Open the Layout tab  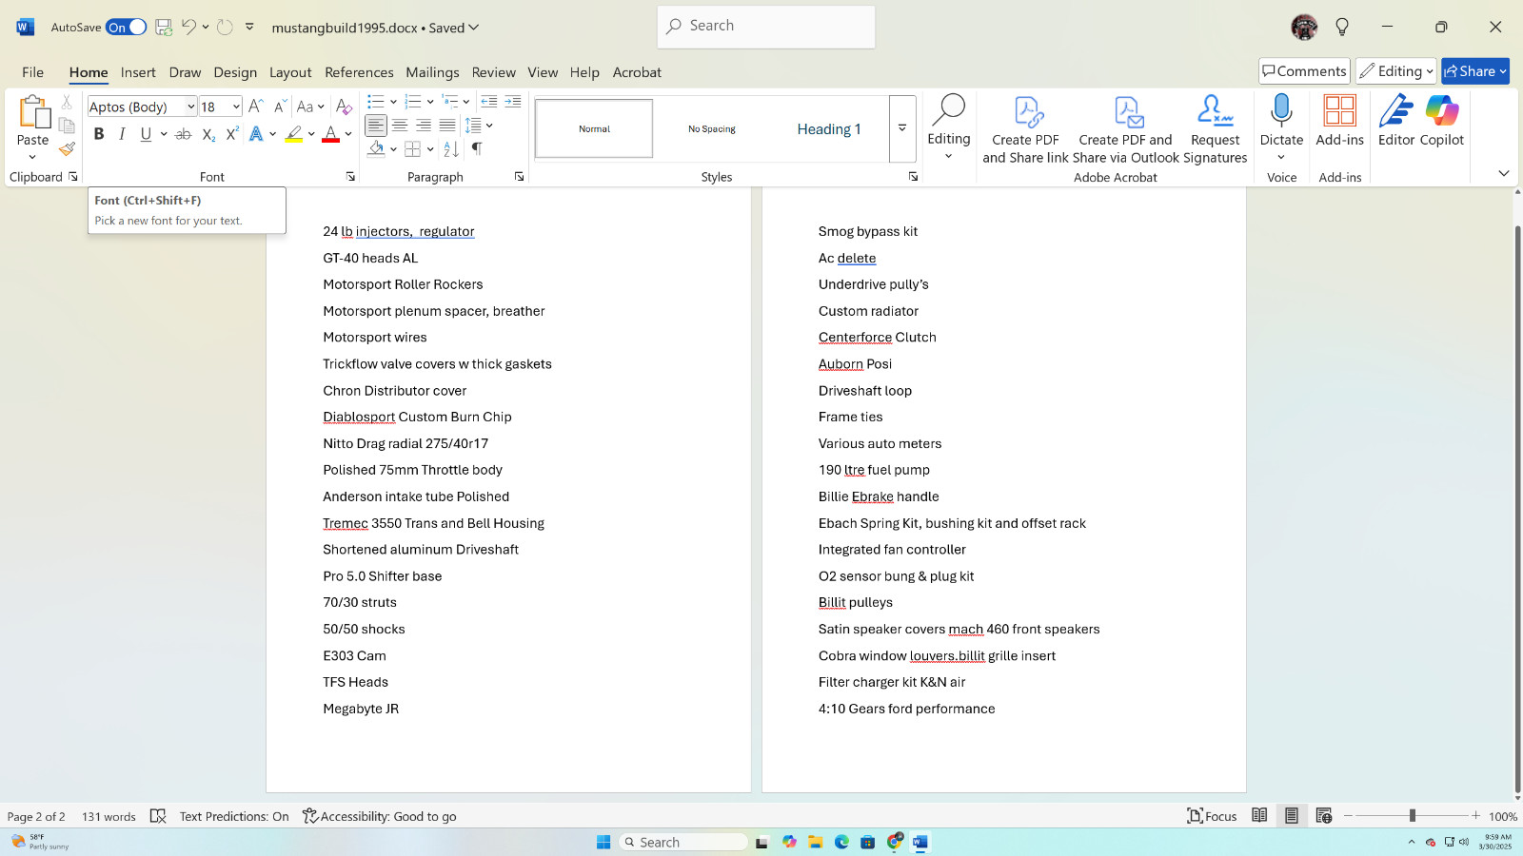tap(290, 72)
